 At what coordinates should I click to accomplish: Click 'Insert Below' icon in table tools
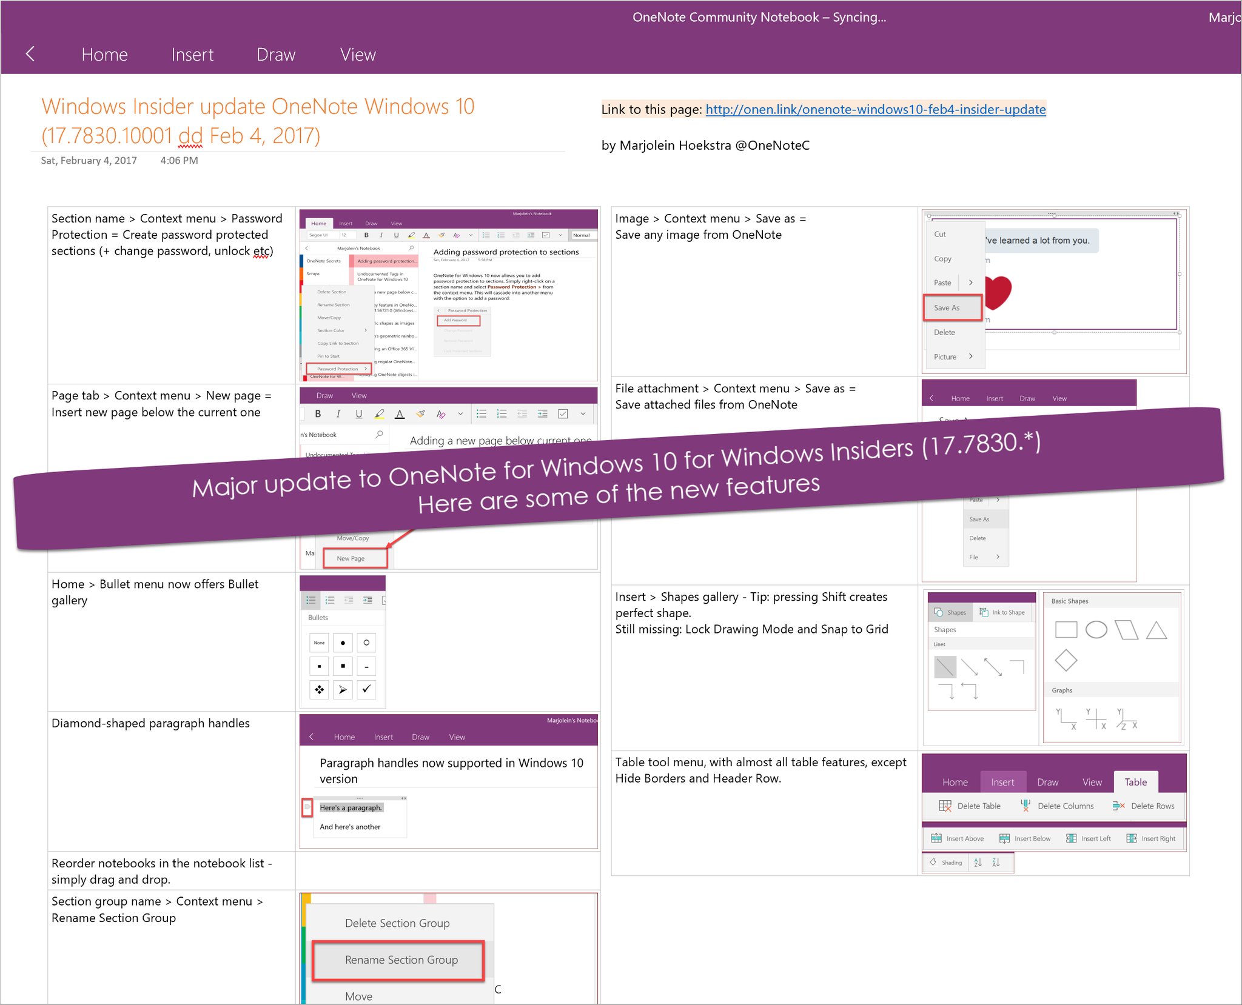tap(1004, 838)
